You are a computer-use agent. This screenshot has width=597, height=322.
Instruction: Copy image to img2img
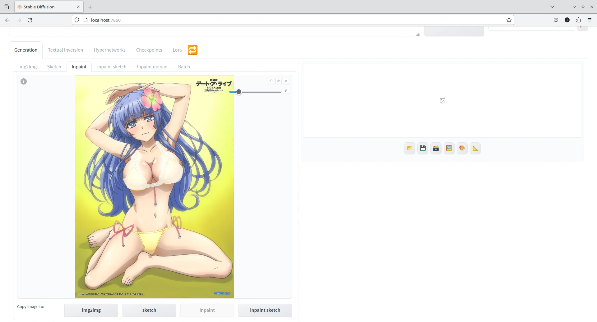coord(91,310)
